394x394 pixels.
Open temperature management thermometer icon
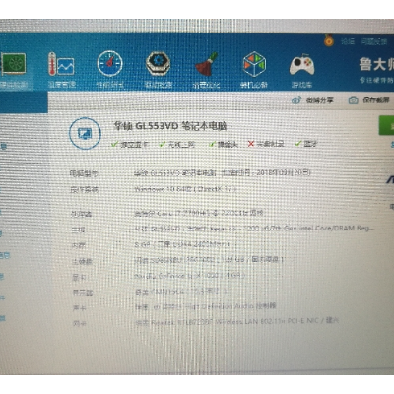point(62,70)
